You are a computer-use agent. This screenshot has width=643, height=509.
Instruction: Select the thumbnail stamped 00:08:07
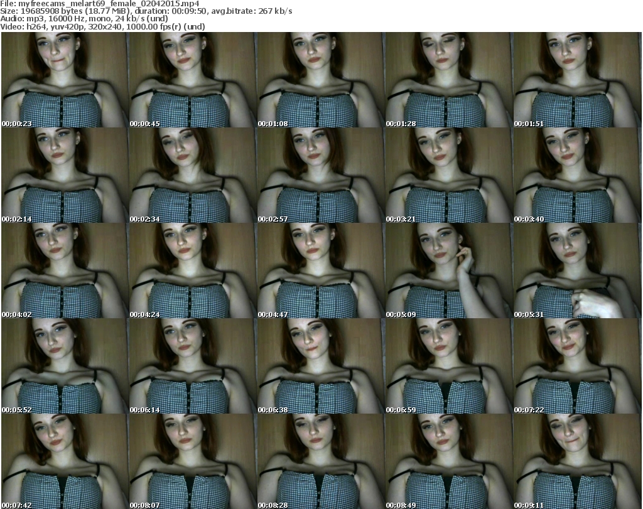(193, 461)
